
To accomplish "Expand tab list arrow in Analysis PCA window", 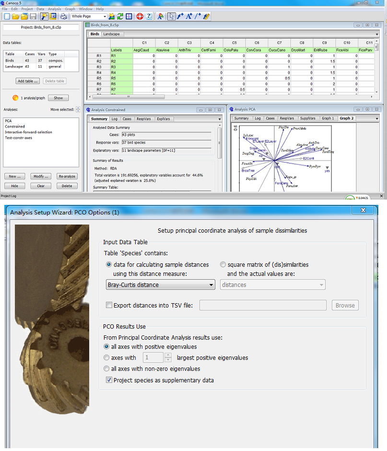I will click(x=377, y=119).
